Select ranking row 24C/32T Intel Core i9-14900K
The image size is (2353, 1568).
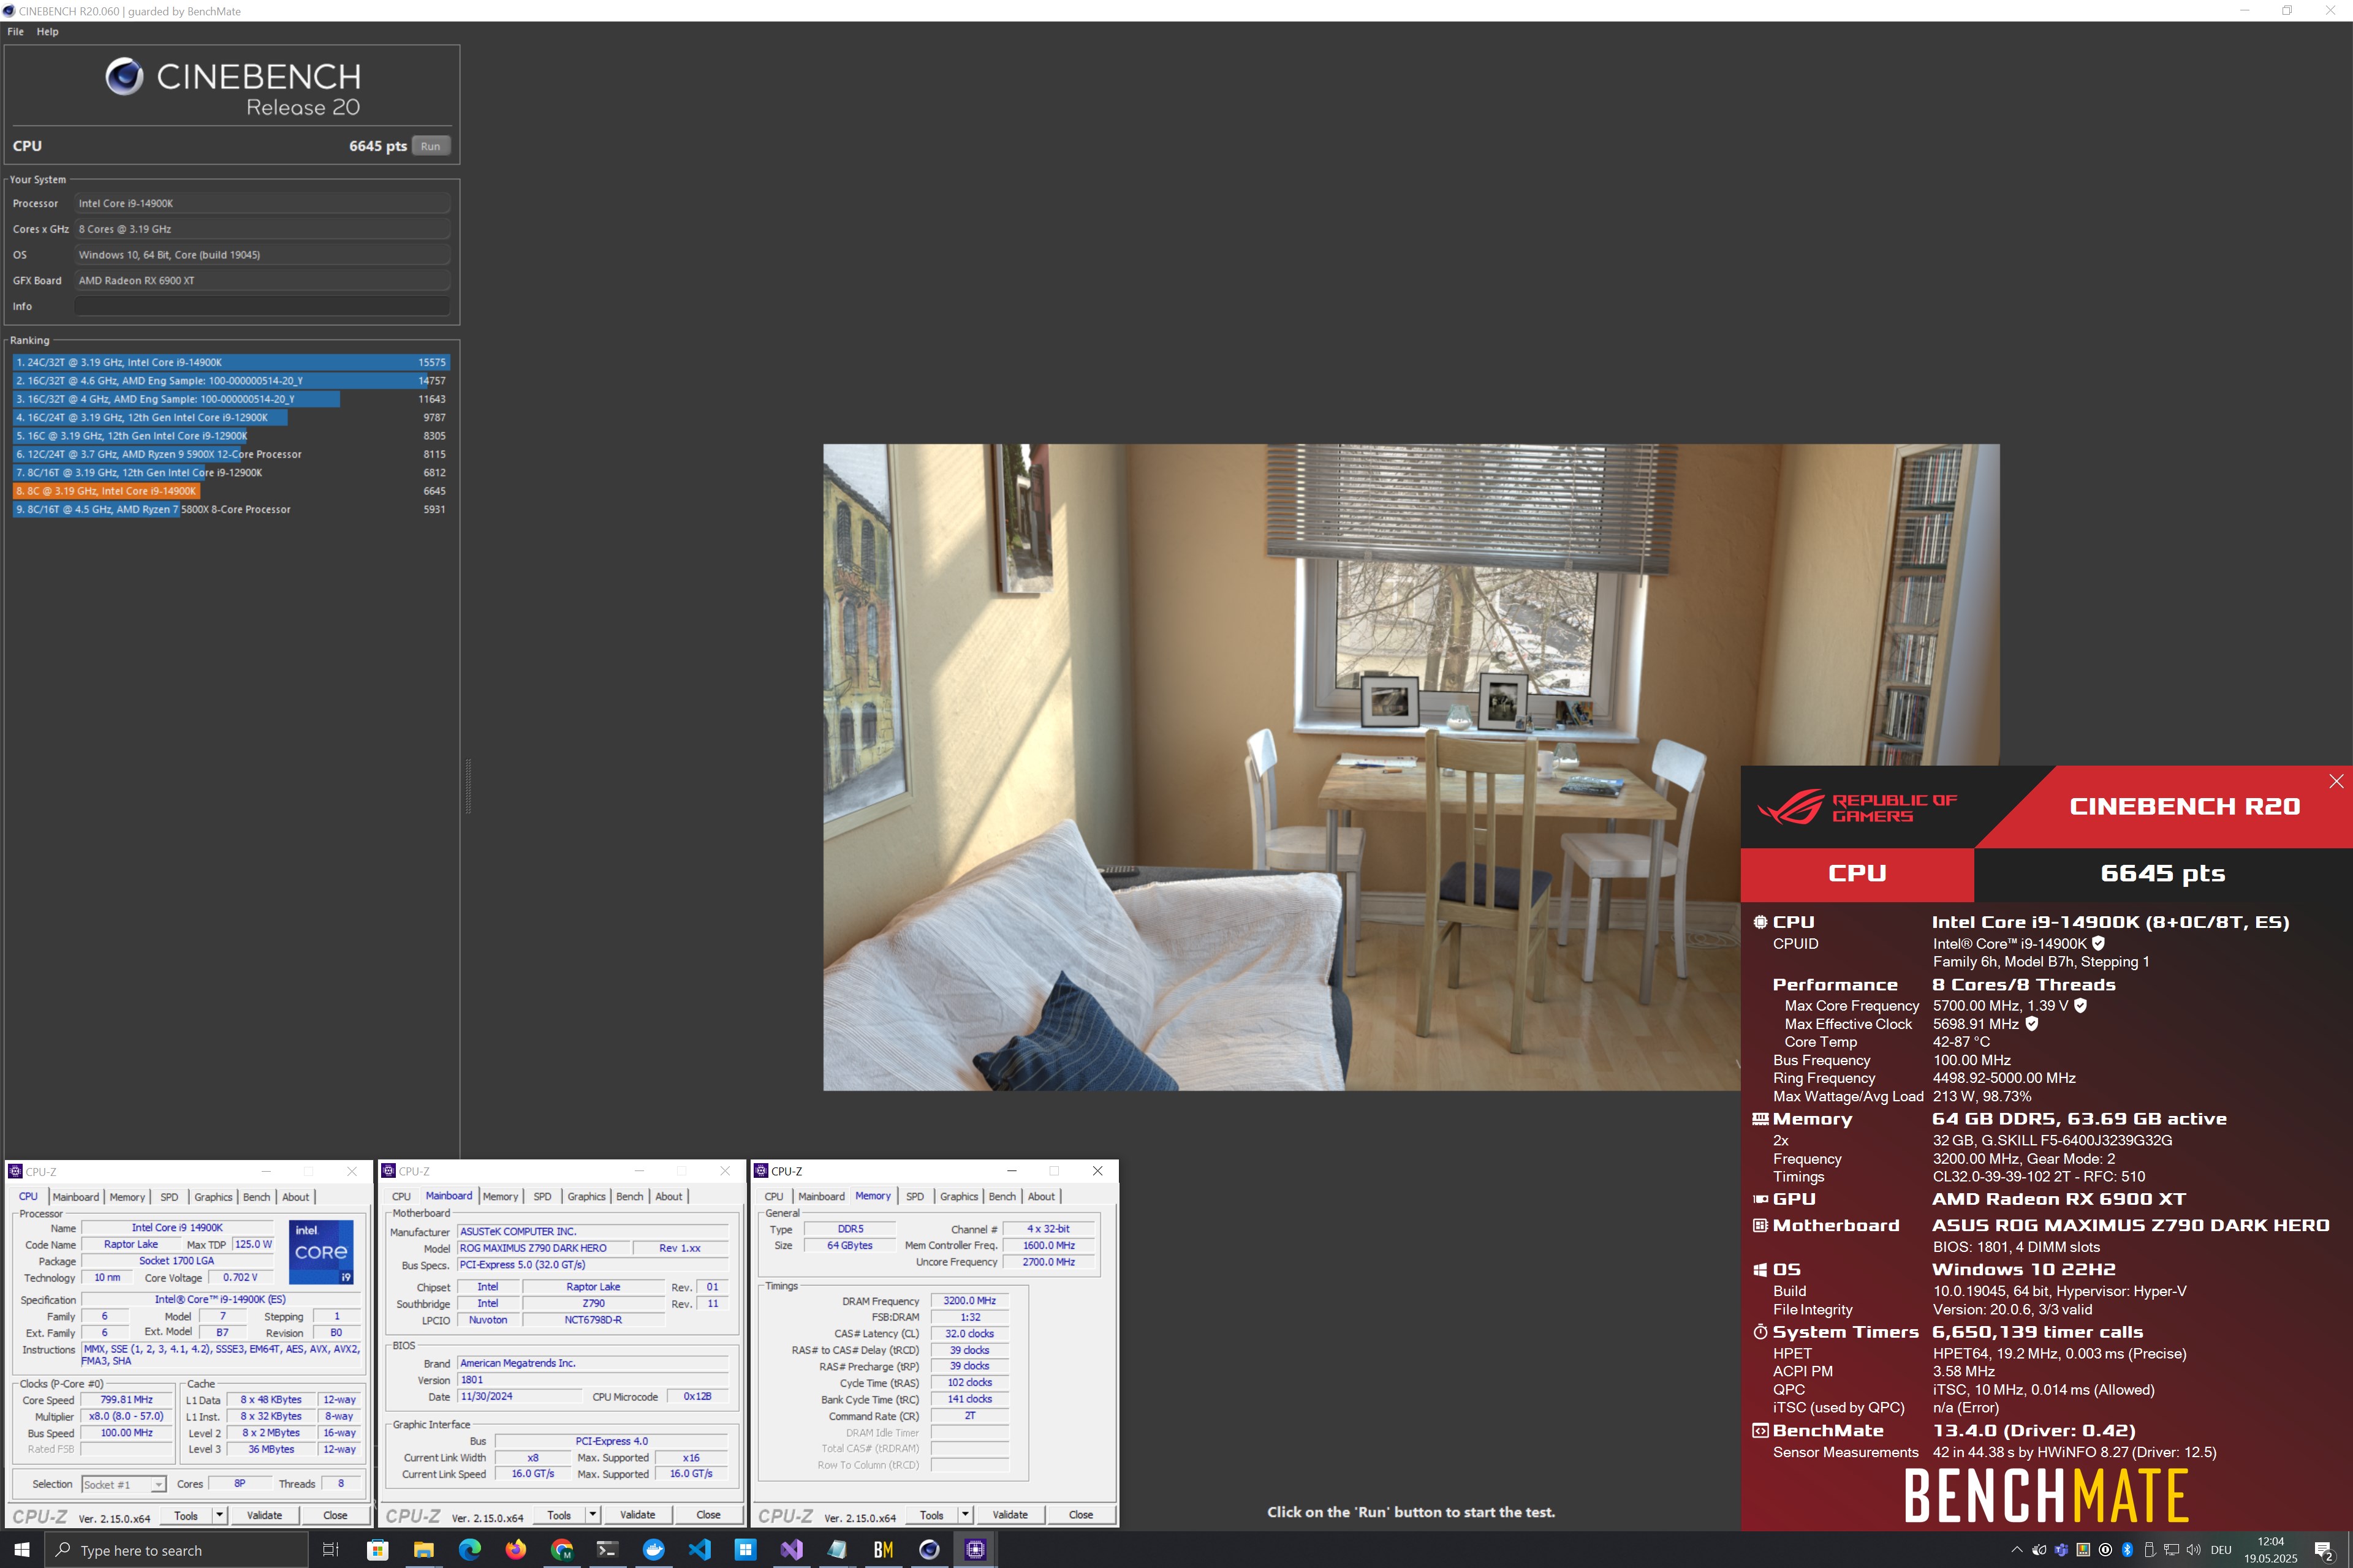tap(231, 362)
